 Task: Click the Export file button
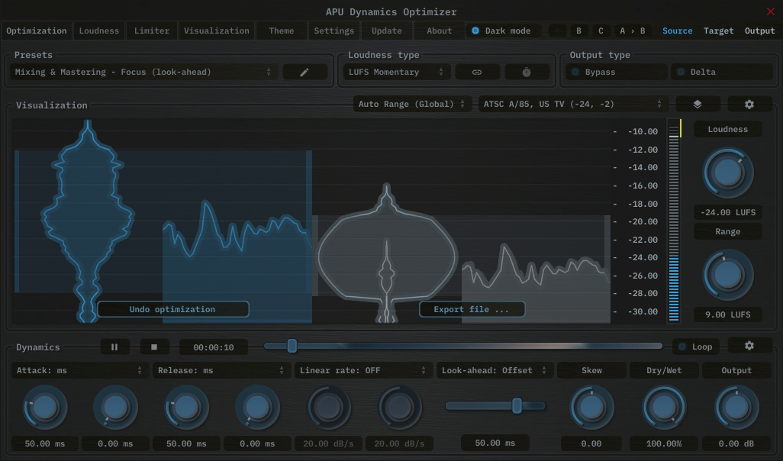tap(472, 309)
